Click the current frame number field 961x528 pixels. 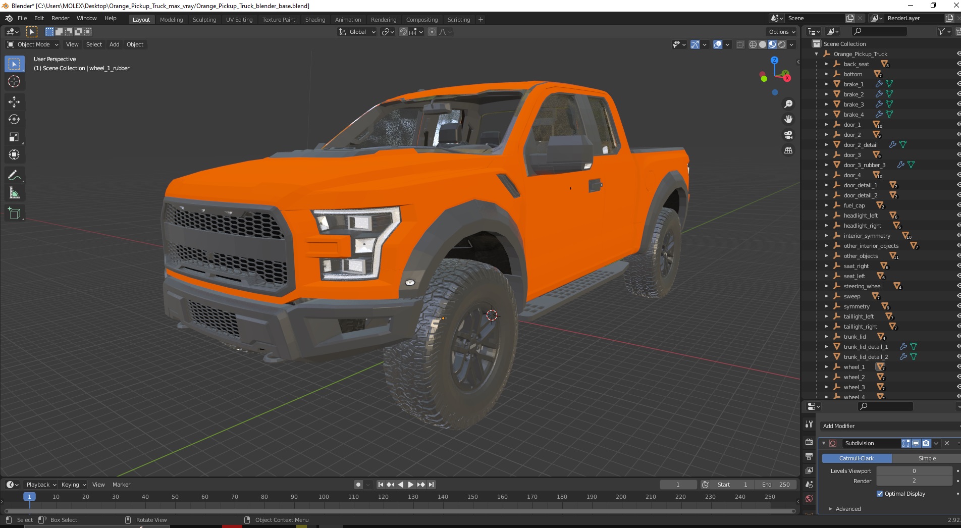tap(678, 485)
